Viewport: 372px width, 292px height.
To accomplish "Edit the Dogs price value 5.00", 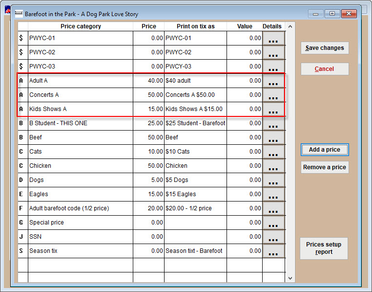I will click(148, 180).
